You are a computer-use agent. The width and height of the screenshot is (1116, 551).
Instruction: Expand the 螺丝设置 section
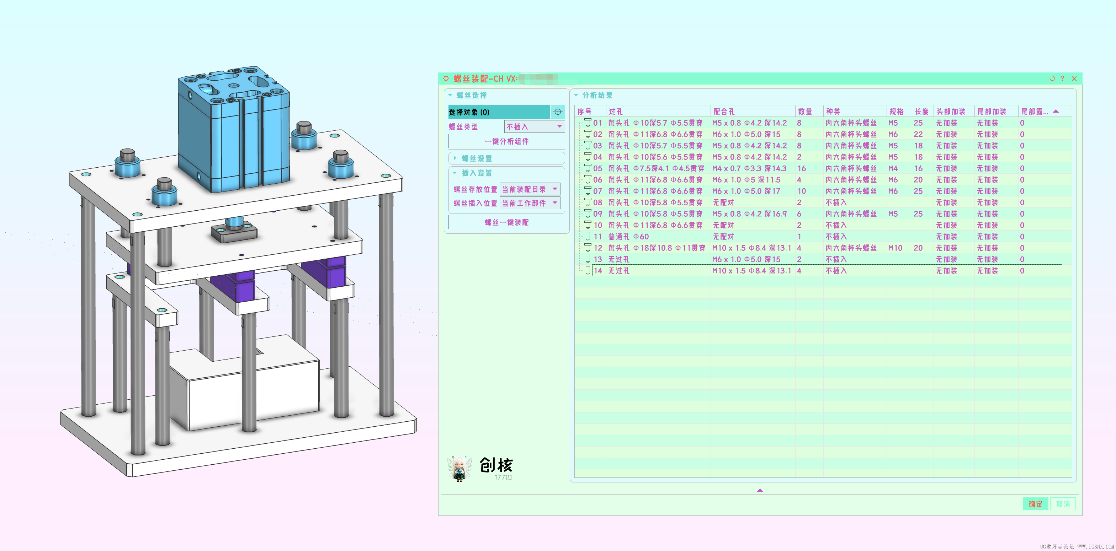tap(455, 158)
